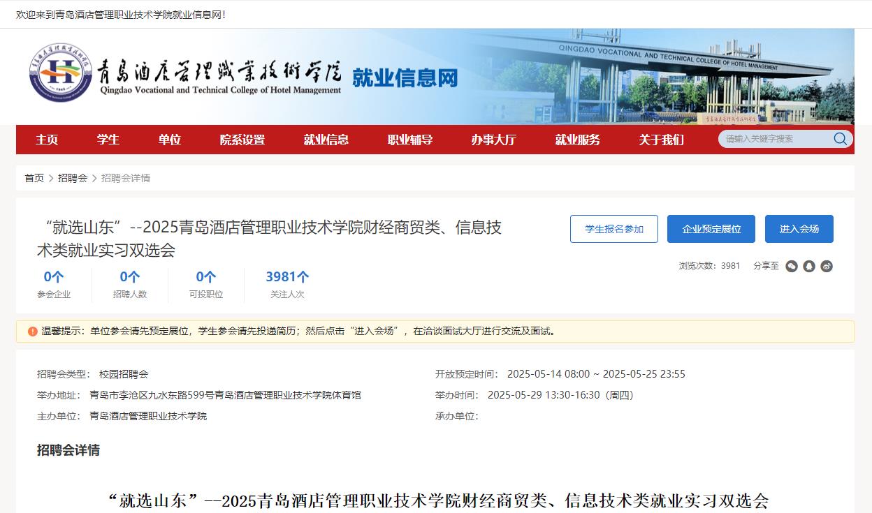The image size is (872, 513).
Task: Open the 单位 menu item
Action: coord(170,140)
